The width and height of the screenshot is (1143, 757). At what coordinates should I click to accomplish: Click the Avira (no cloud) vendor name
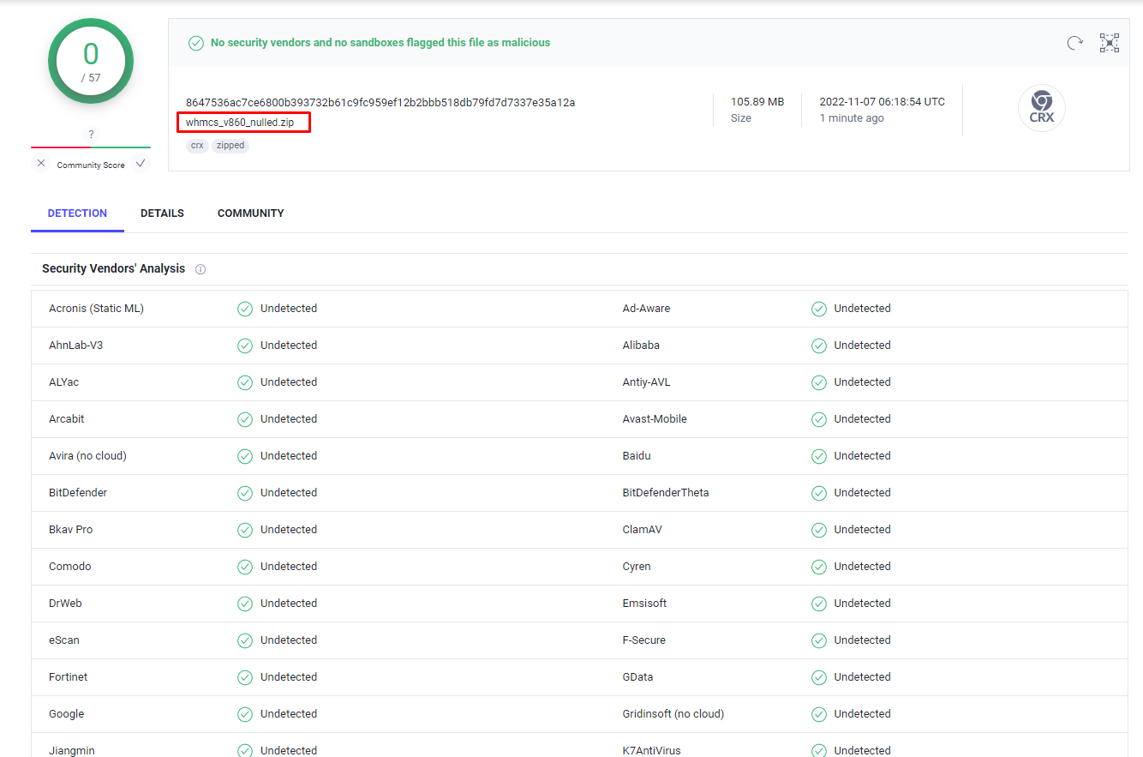(x=87, y=456)
